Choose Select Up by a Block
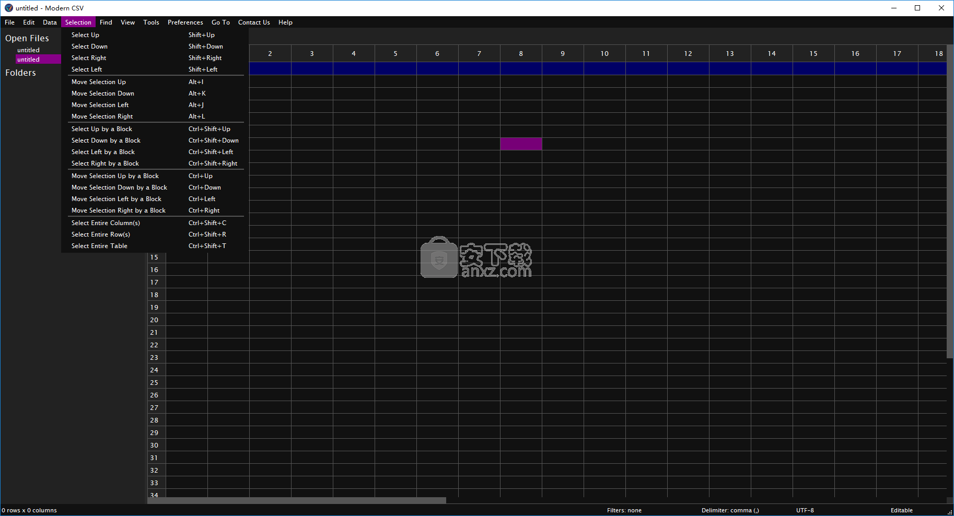Image resolution: width=954 pixels, height=516 pixels. click(156, 129)
